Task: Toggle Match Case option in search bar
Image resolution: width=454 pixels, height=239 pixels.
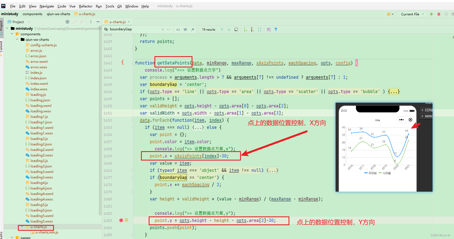Action: click(x=178, y=29)
